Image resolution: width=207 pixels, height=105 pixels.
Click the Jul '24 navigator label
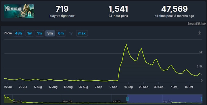(x=116, y=102)
